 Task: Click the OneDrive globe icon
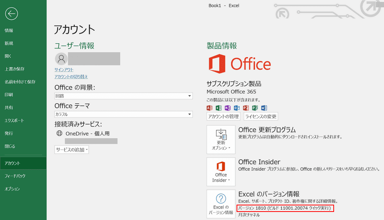[x=59, y=133]
